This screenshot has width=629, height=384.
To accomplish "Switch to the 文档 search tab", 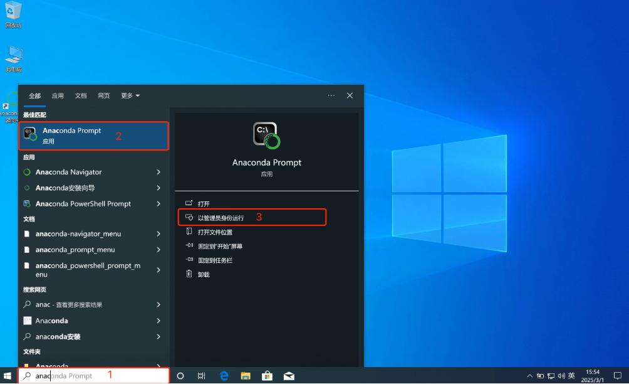I will point(81,95).
